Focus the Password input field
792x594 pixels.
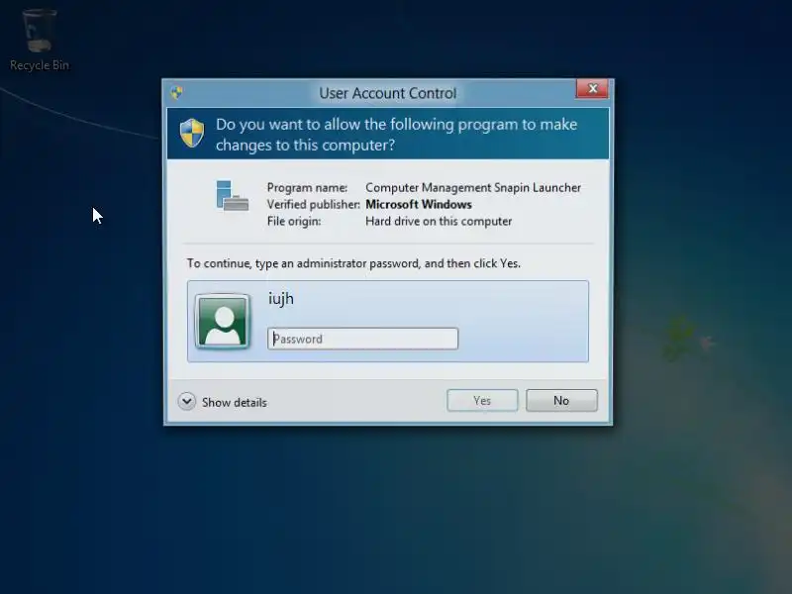[x=362, y=339]
